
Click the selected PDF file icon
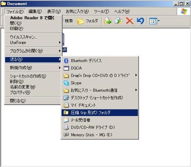tap(63, 39)
